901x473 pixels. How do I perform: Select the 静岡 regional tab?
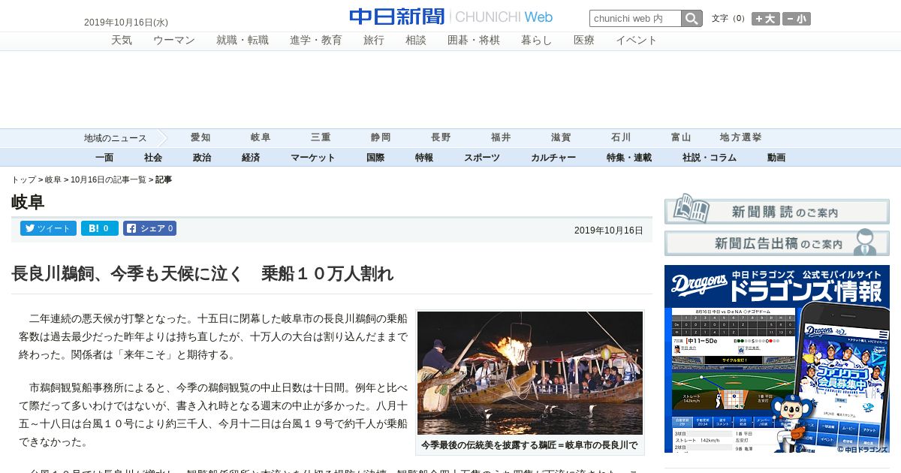381,138
